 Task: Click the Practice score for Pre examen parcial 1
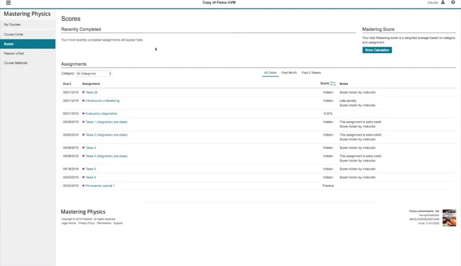[x=328, y=186]
